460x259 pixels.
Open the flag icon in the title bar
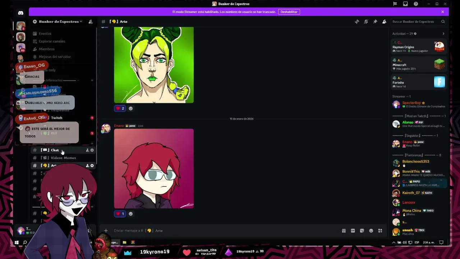coord(395,4)
